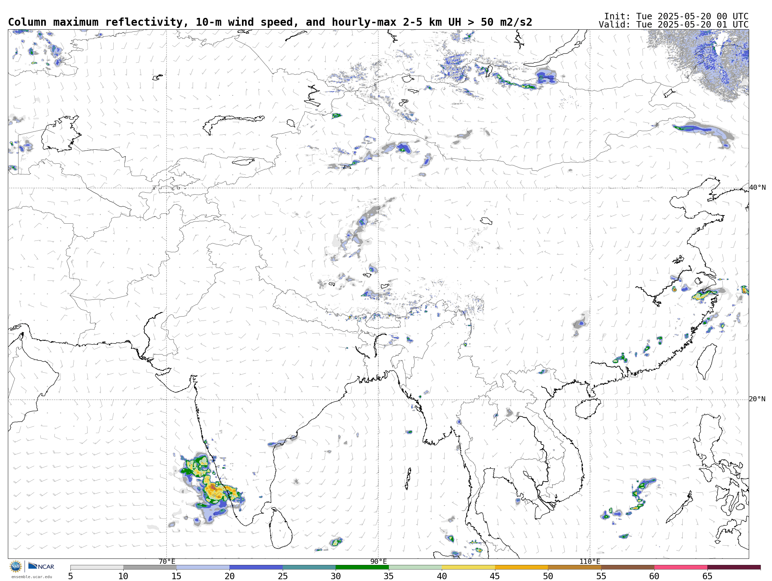772x581 pixels.
Task: Click the colorbar tick label '5'
Action: click(x=70, y=576)
